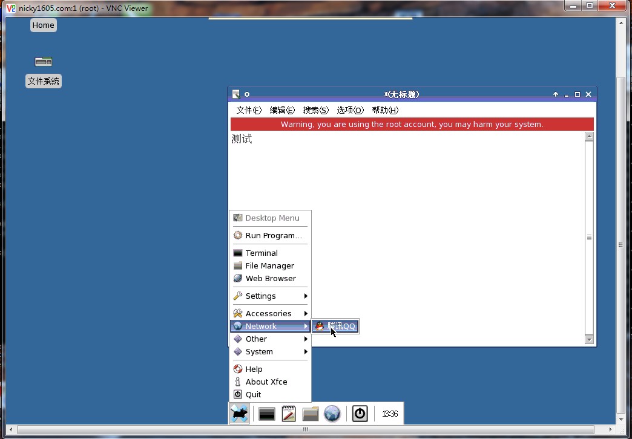Click the VNC horizontal scrollbar right arrow
Image resolution: width=632 pixels, height=439 pixels.
tap(611, 429)
